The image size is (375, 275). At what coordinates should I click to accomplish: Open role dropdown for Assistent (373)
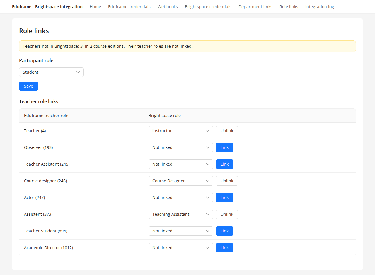(181, 214)
